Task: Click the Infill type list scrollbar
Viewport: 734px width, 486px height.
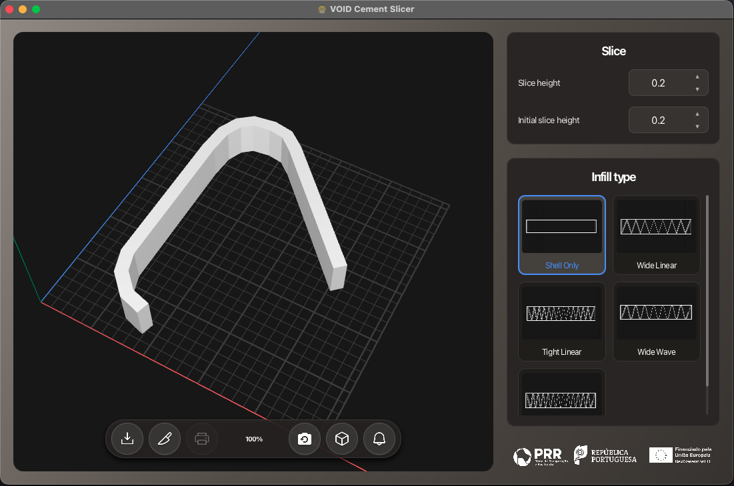Action: click(x=707, y=291)
